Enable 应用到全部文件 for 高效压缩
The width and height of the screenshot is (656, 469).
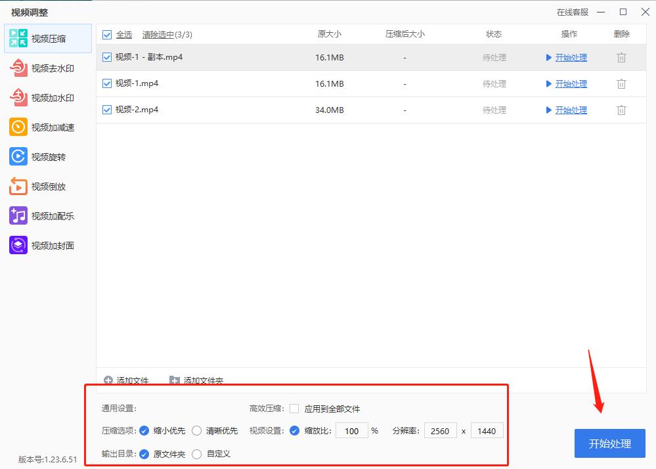tap(293, 407)
